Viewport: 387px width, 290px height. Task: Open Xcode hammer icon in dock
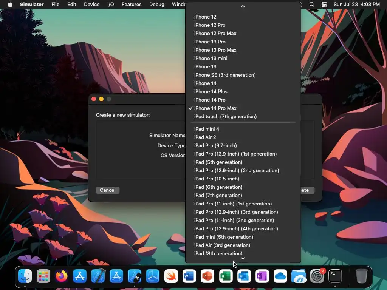(98, 276)
